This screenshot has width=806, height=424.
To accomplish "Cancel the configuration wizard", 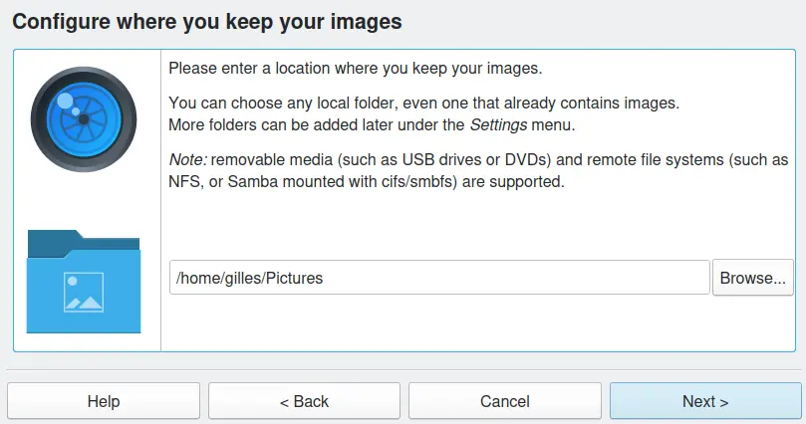I will 504,401.
